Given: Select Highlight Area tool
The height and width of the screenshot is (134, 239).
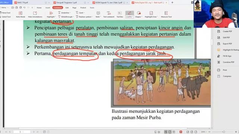Looking at the screenshot, I should pos(151,15).
